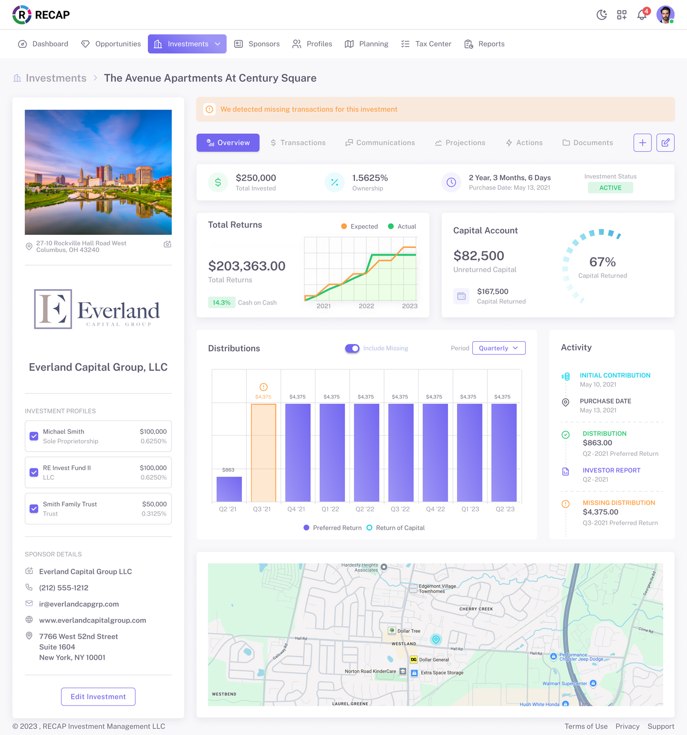Open the apps grid icon

[622, 15]
